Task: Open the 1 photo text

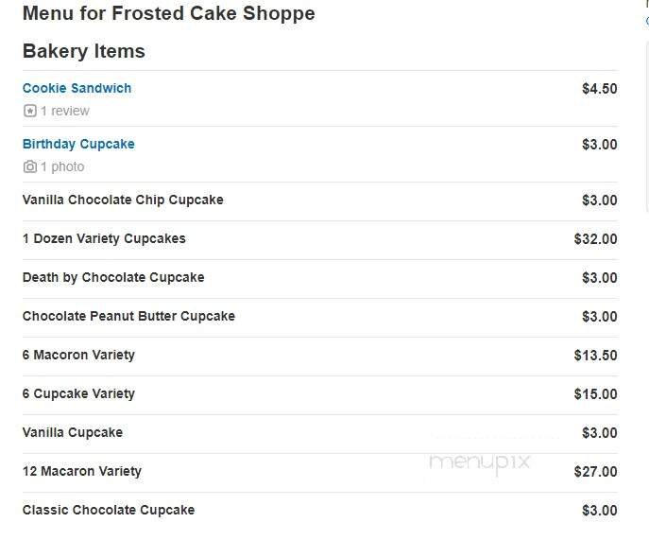Action: 61,166
